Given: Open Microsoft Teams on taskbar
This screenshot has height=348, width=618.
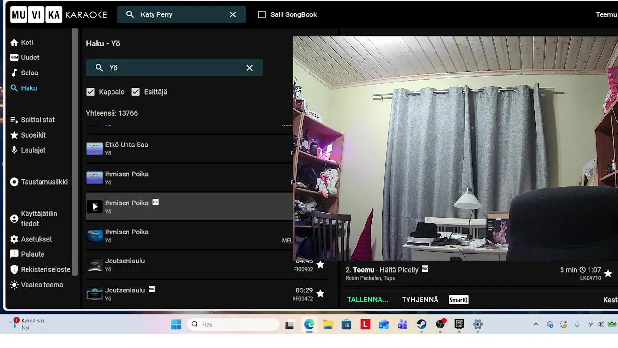Looking at the screenshot, I should click(403, 324).
